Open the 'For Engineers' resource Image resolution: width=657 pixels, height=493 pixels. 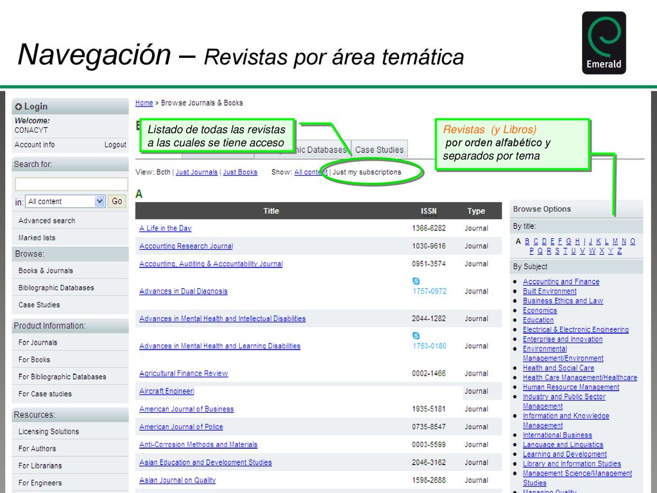click(x=40, y=483)
